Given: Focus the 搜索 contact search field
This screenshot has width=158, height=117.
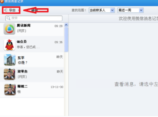Looking at the screenshot, I should point(34,18).
